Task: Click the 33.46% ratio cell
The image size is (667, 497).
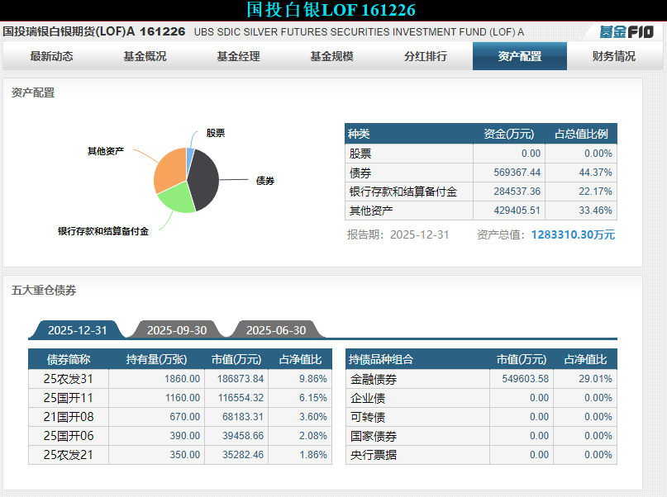Action: [x=595, y=211]
